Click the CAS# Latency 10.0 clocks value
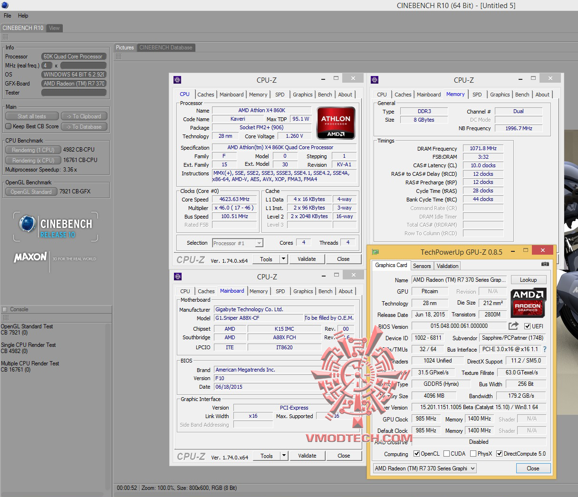578x497 pixels. (x=483, y=165)
